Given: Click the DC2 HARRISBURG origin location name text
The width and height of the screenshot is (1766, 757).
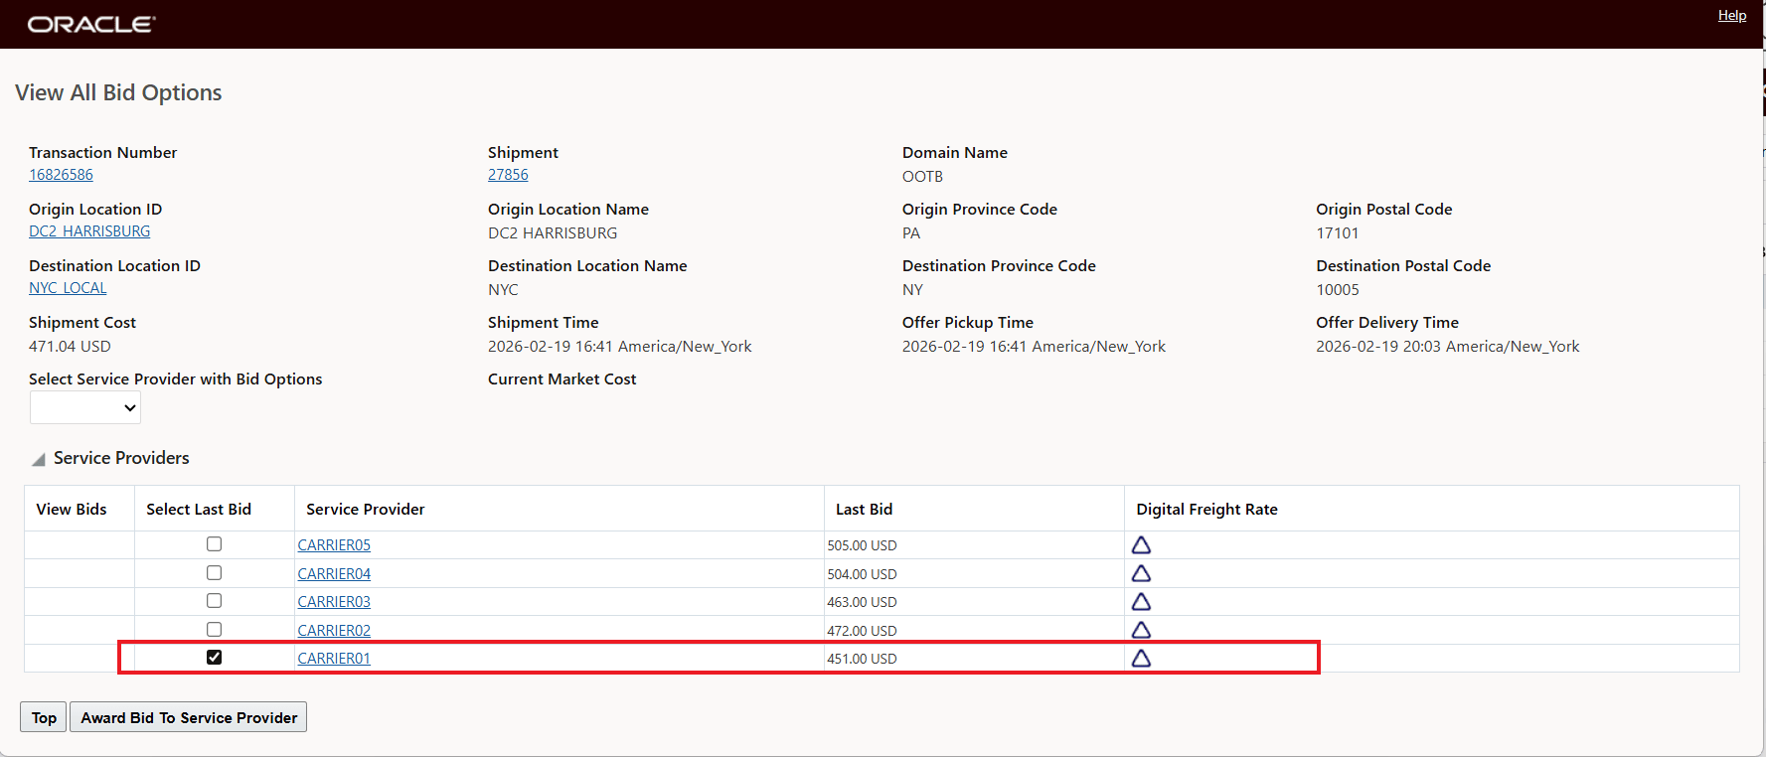Looking at the screenshot, I should tap(553, 233).
